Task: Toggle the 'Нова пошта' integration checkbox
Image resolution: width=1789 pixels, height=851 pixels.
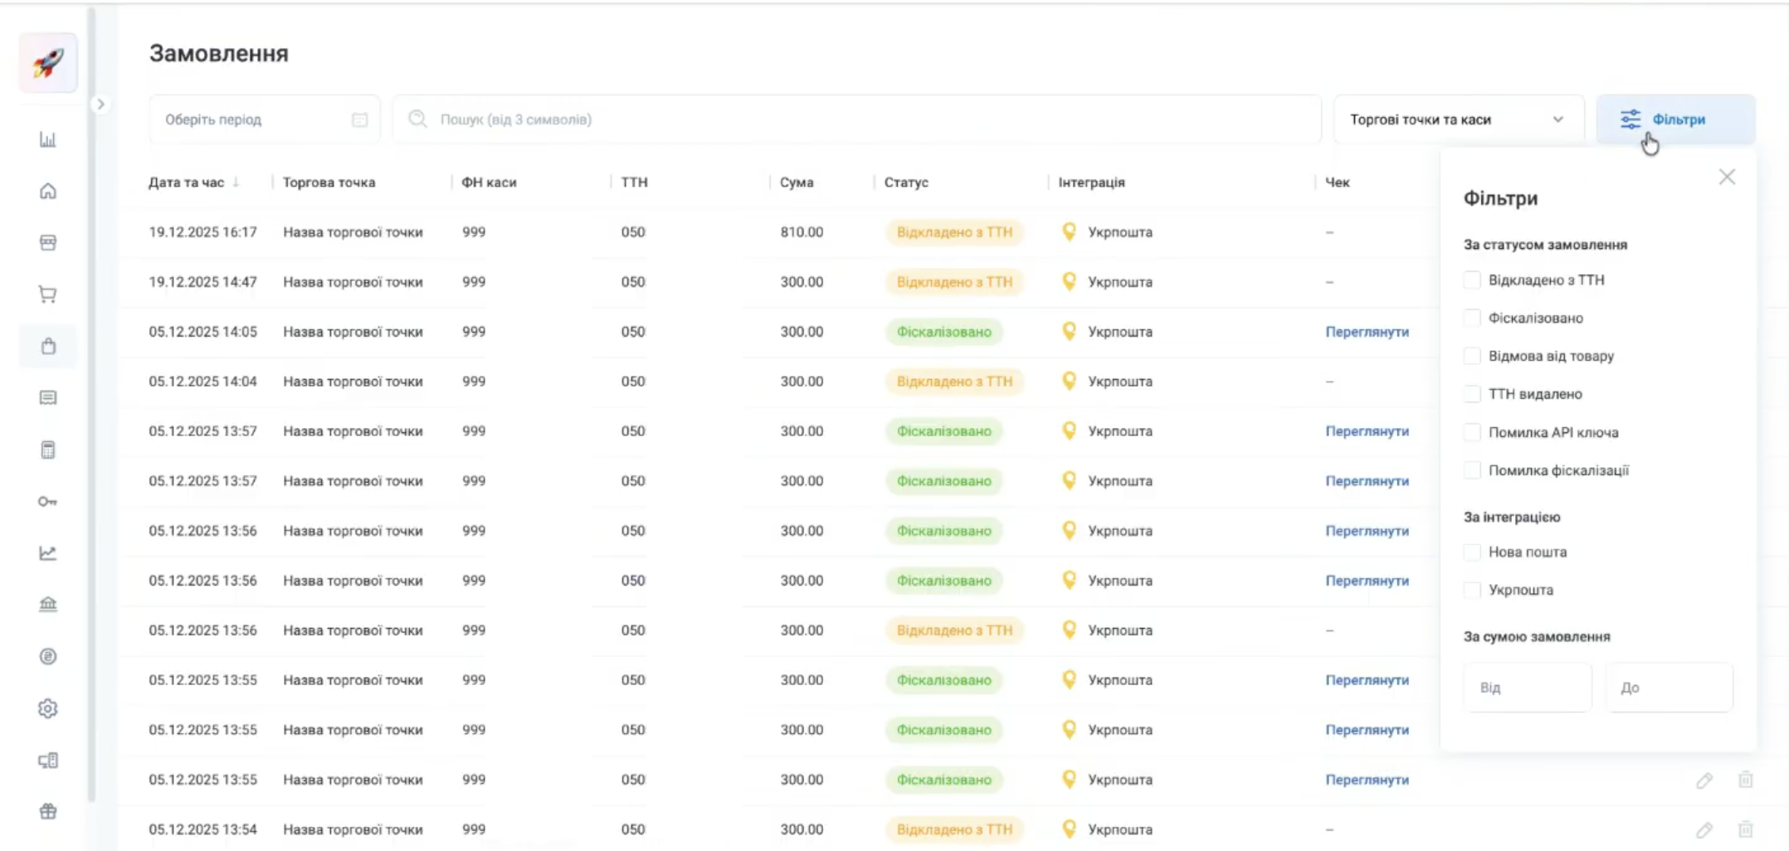Action: (x=1472, y=552)
